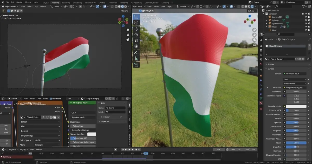Image resolution: width=312 pixels, height=164 pixels.
Task: Open Options dropdown in right viewport
Action: click(252, 11)
